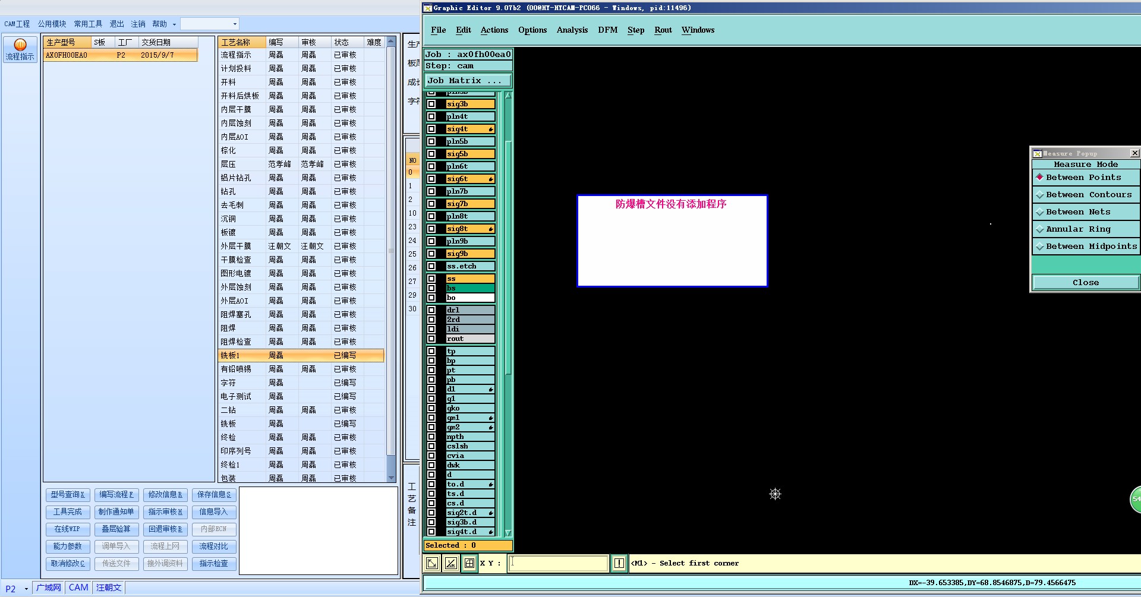The image size is (1141, 597).
Task: Select the Annular Ring measure mode
Action: 1086,229
